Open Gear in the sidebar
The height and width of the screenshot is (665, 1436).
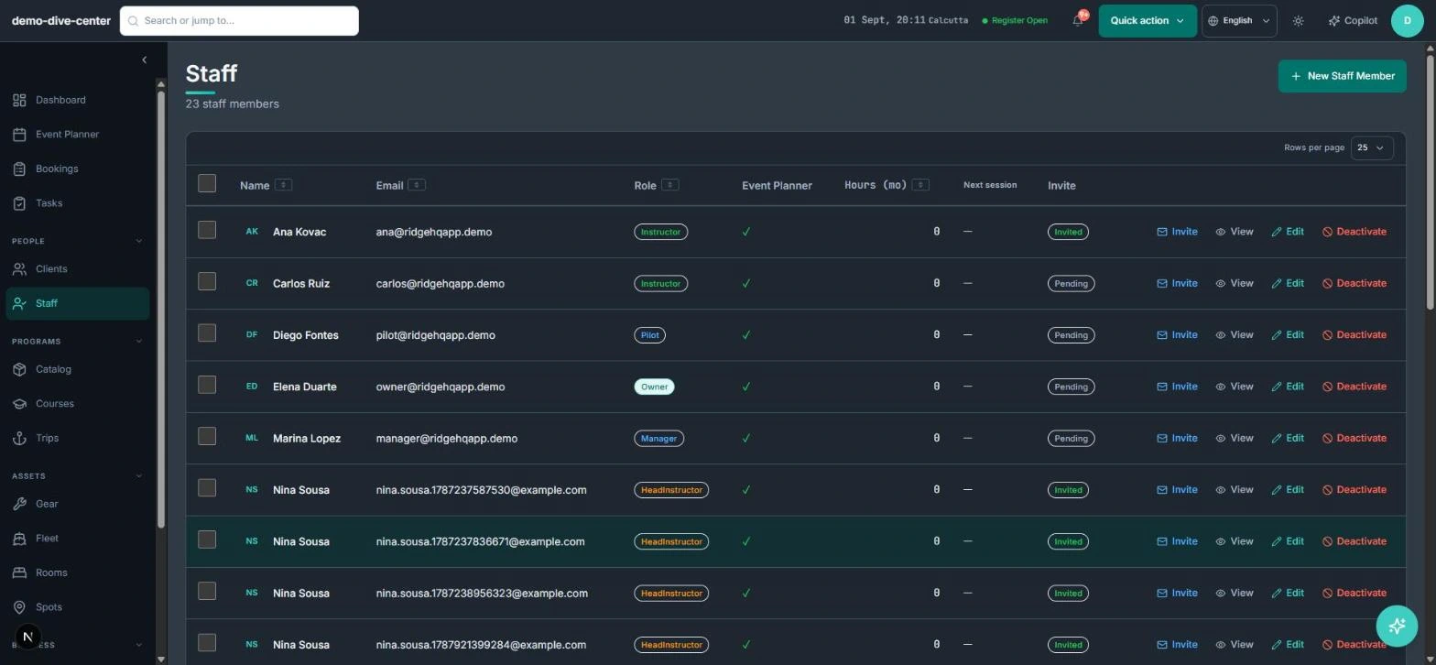[x=78, y=504]
